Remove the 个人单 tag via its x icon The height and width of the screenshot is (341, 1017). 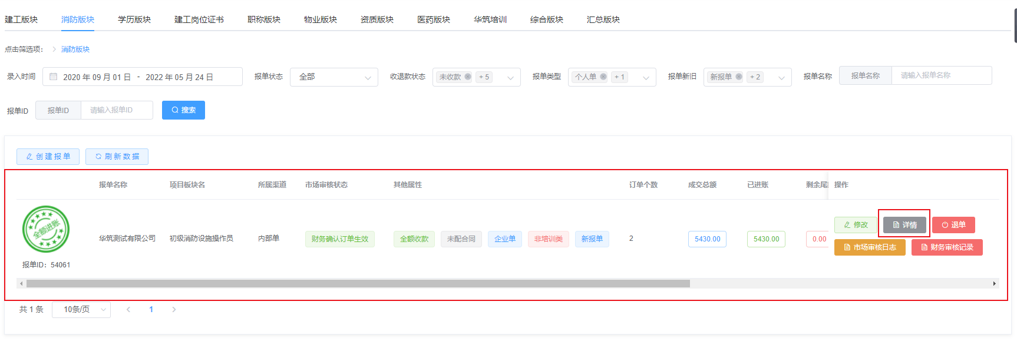click(603, 77)
